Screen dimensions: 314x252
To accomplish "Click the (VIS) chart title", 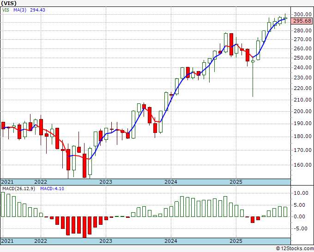I will click(9, 3).
